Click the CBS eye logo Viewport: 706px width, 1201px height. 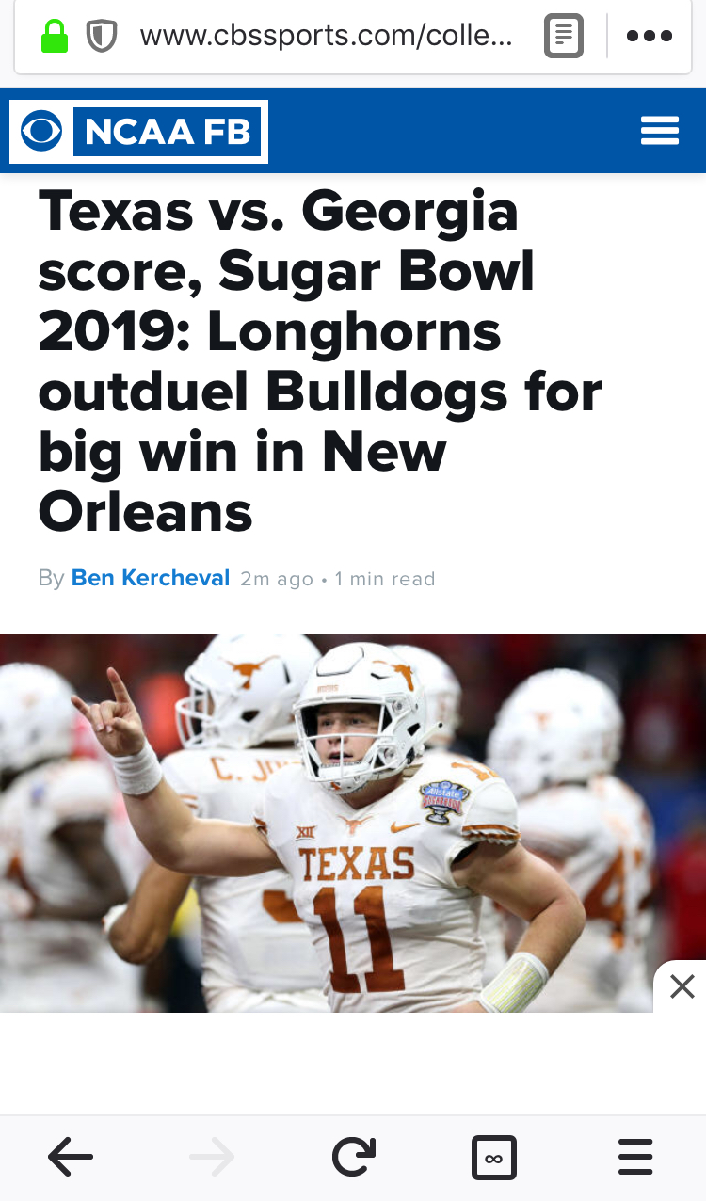coord(41,132)
